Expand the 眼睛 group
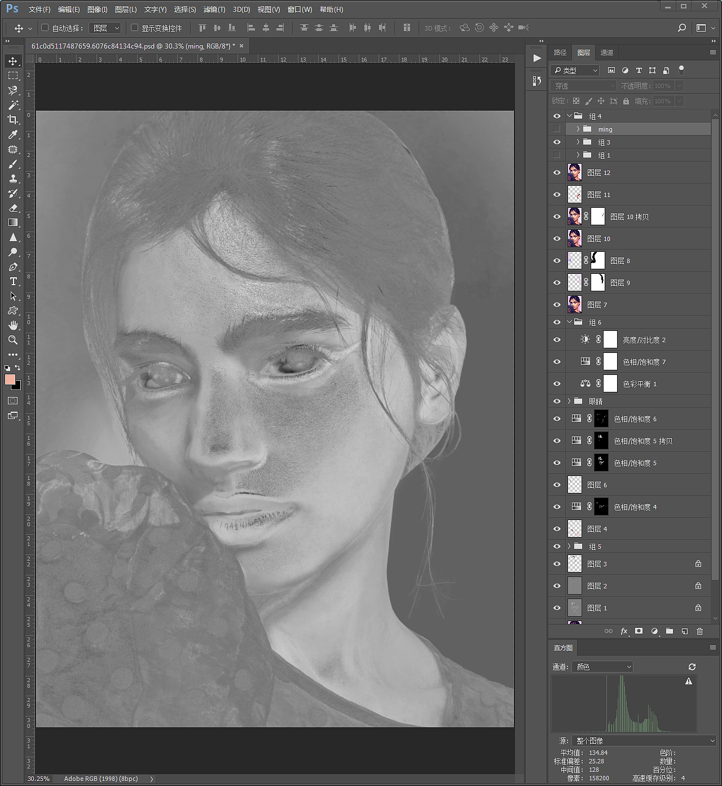 coord(570,401)
